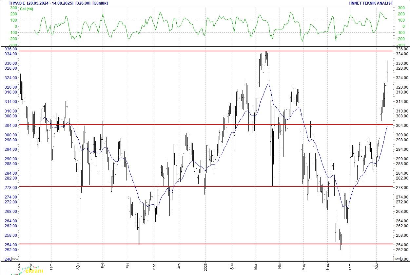
Task: Click the 10^3 scale box beside left axis
Action: point(15,259)
